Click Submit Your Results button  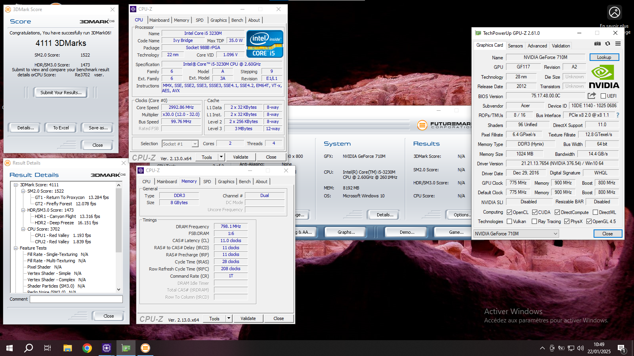[61, 93]
